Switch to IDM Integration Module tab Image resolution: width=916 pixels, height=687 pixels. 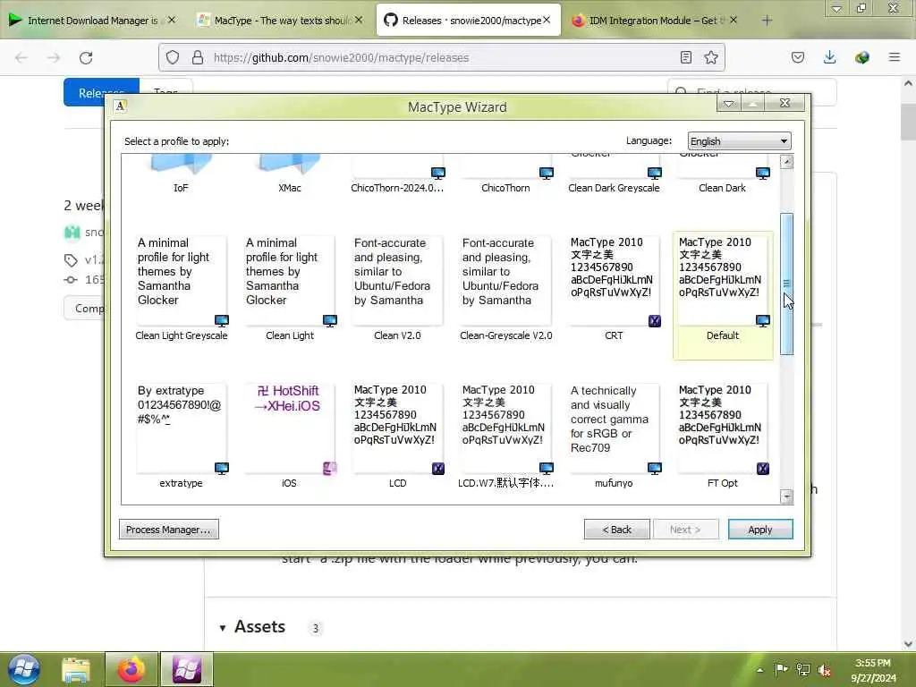[654, 21]
